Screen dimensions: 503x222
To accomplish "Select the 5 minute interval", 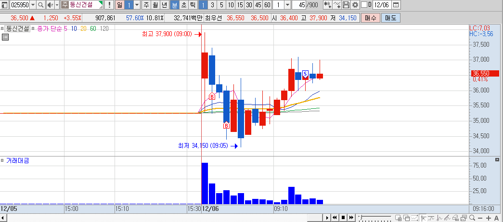I will 221,4.
